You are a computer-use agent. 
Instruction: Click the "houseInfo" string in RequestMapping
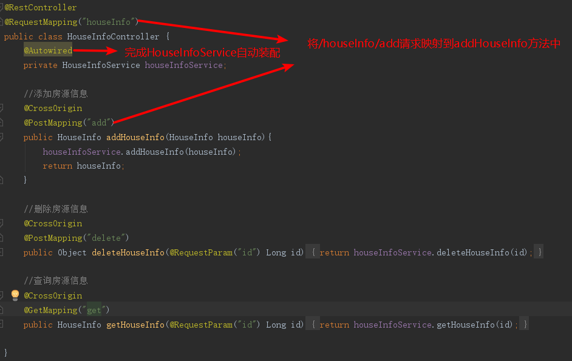[x=108, y=22]
